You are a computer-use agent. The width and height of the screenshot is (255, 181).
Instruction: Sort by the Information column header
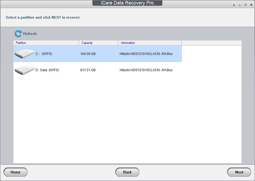click(150, 43)
